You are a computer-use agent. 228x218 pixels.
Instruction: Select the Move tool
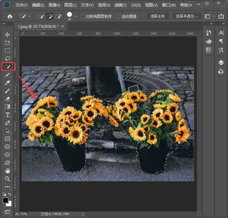click(x=7, y=35)
